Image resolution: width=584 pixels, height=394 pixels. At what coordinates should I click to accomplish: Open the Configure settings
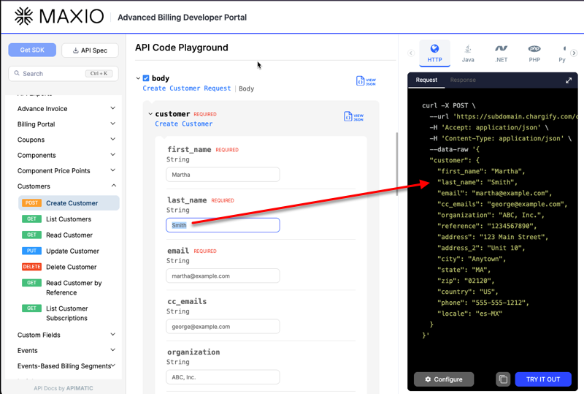444,379
